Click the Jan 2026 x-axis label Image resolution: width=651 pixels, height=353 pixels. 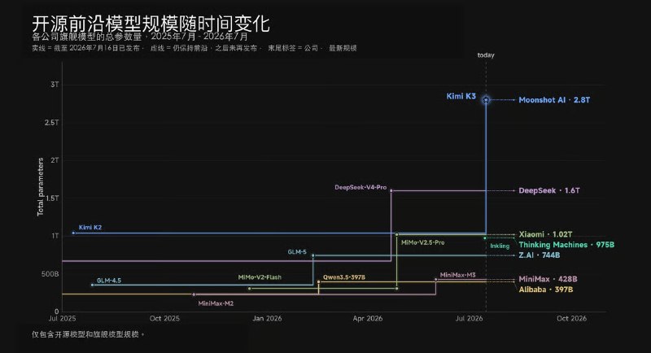(267, 319)
